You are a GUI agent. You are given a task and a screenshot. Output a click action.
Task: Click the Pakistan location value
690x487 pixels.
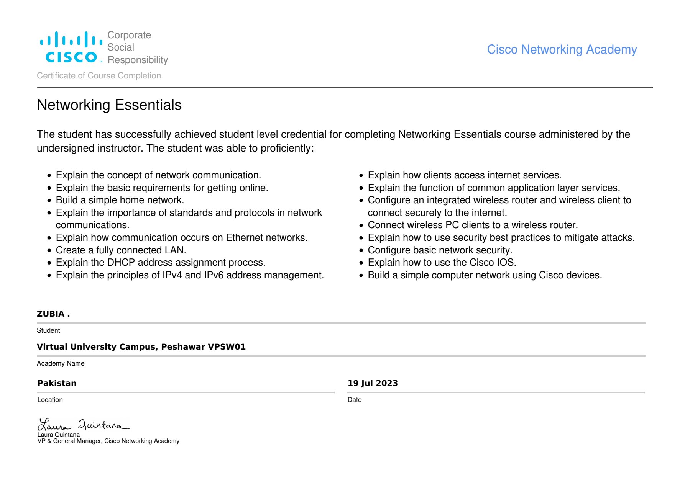point(57,383)
